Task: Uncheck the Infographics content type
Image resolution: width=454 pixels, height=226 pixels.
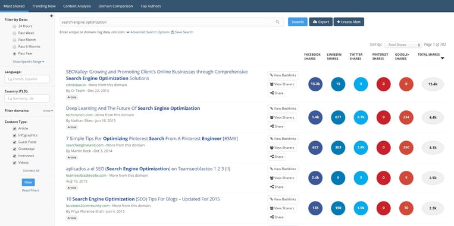Action: tap(14, 135)
